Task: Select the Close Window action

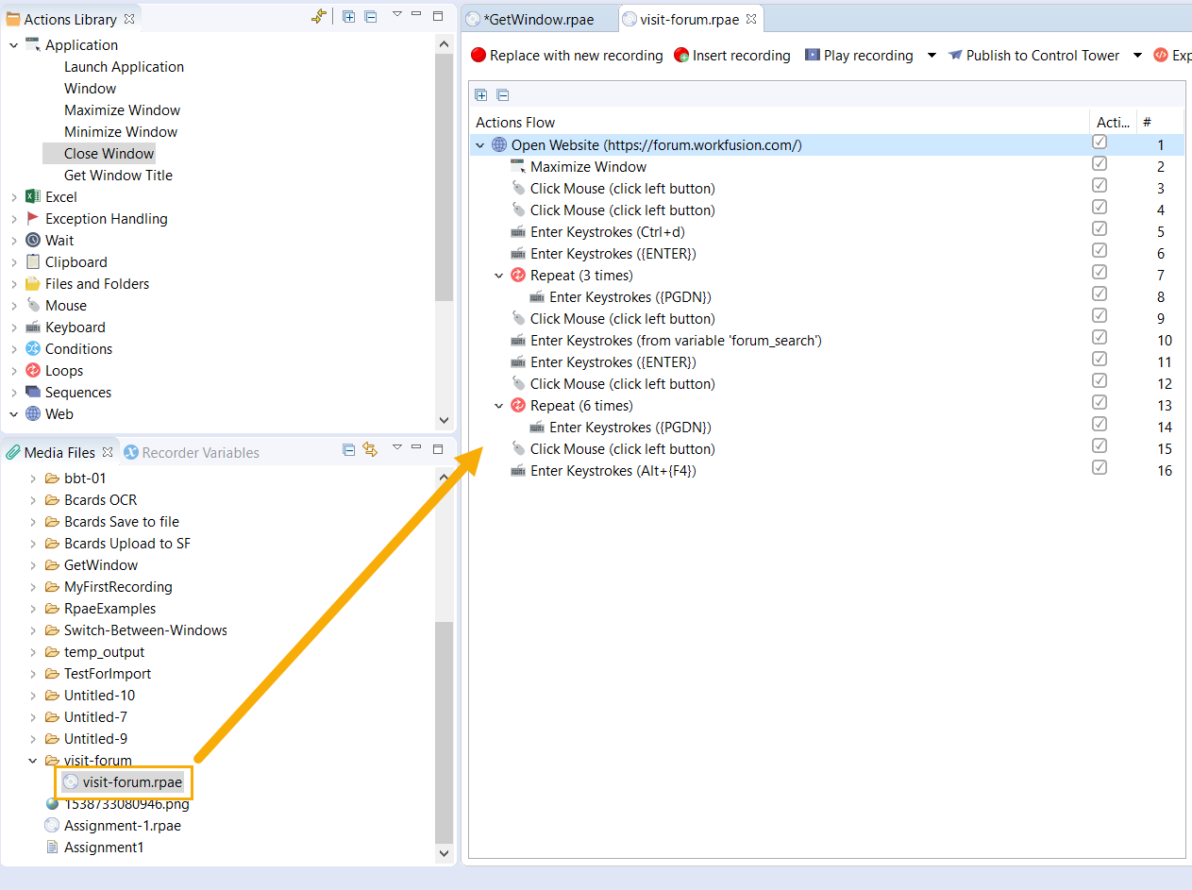Action: pos(109,153)
